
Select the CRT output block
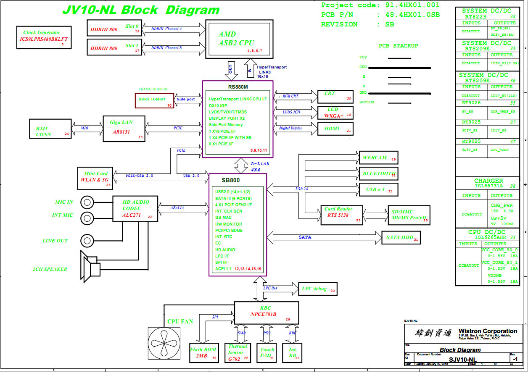click(x=335, y=96)
